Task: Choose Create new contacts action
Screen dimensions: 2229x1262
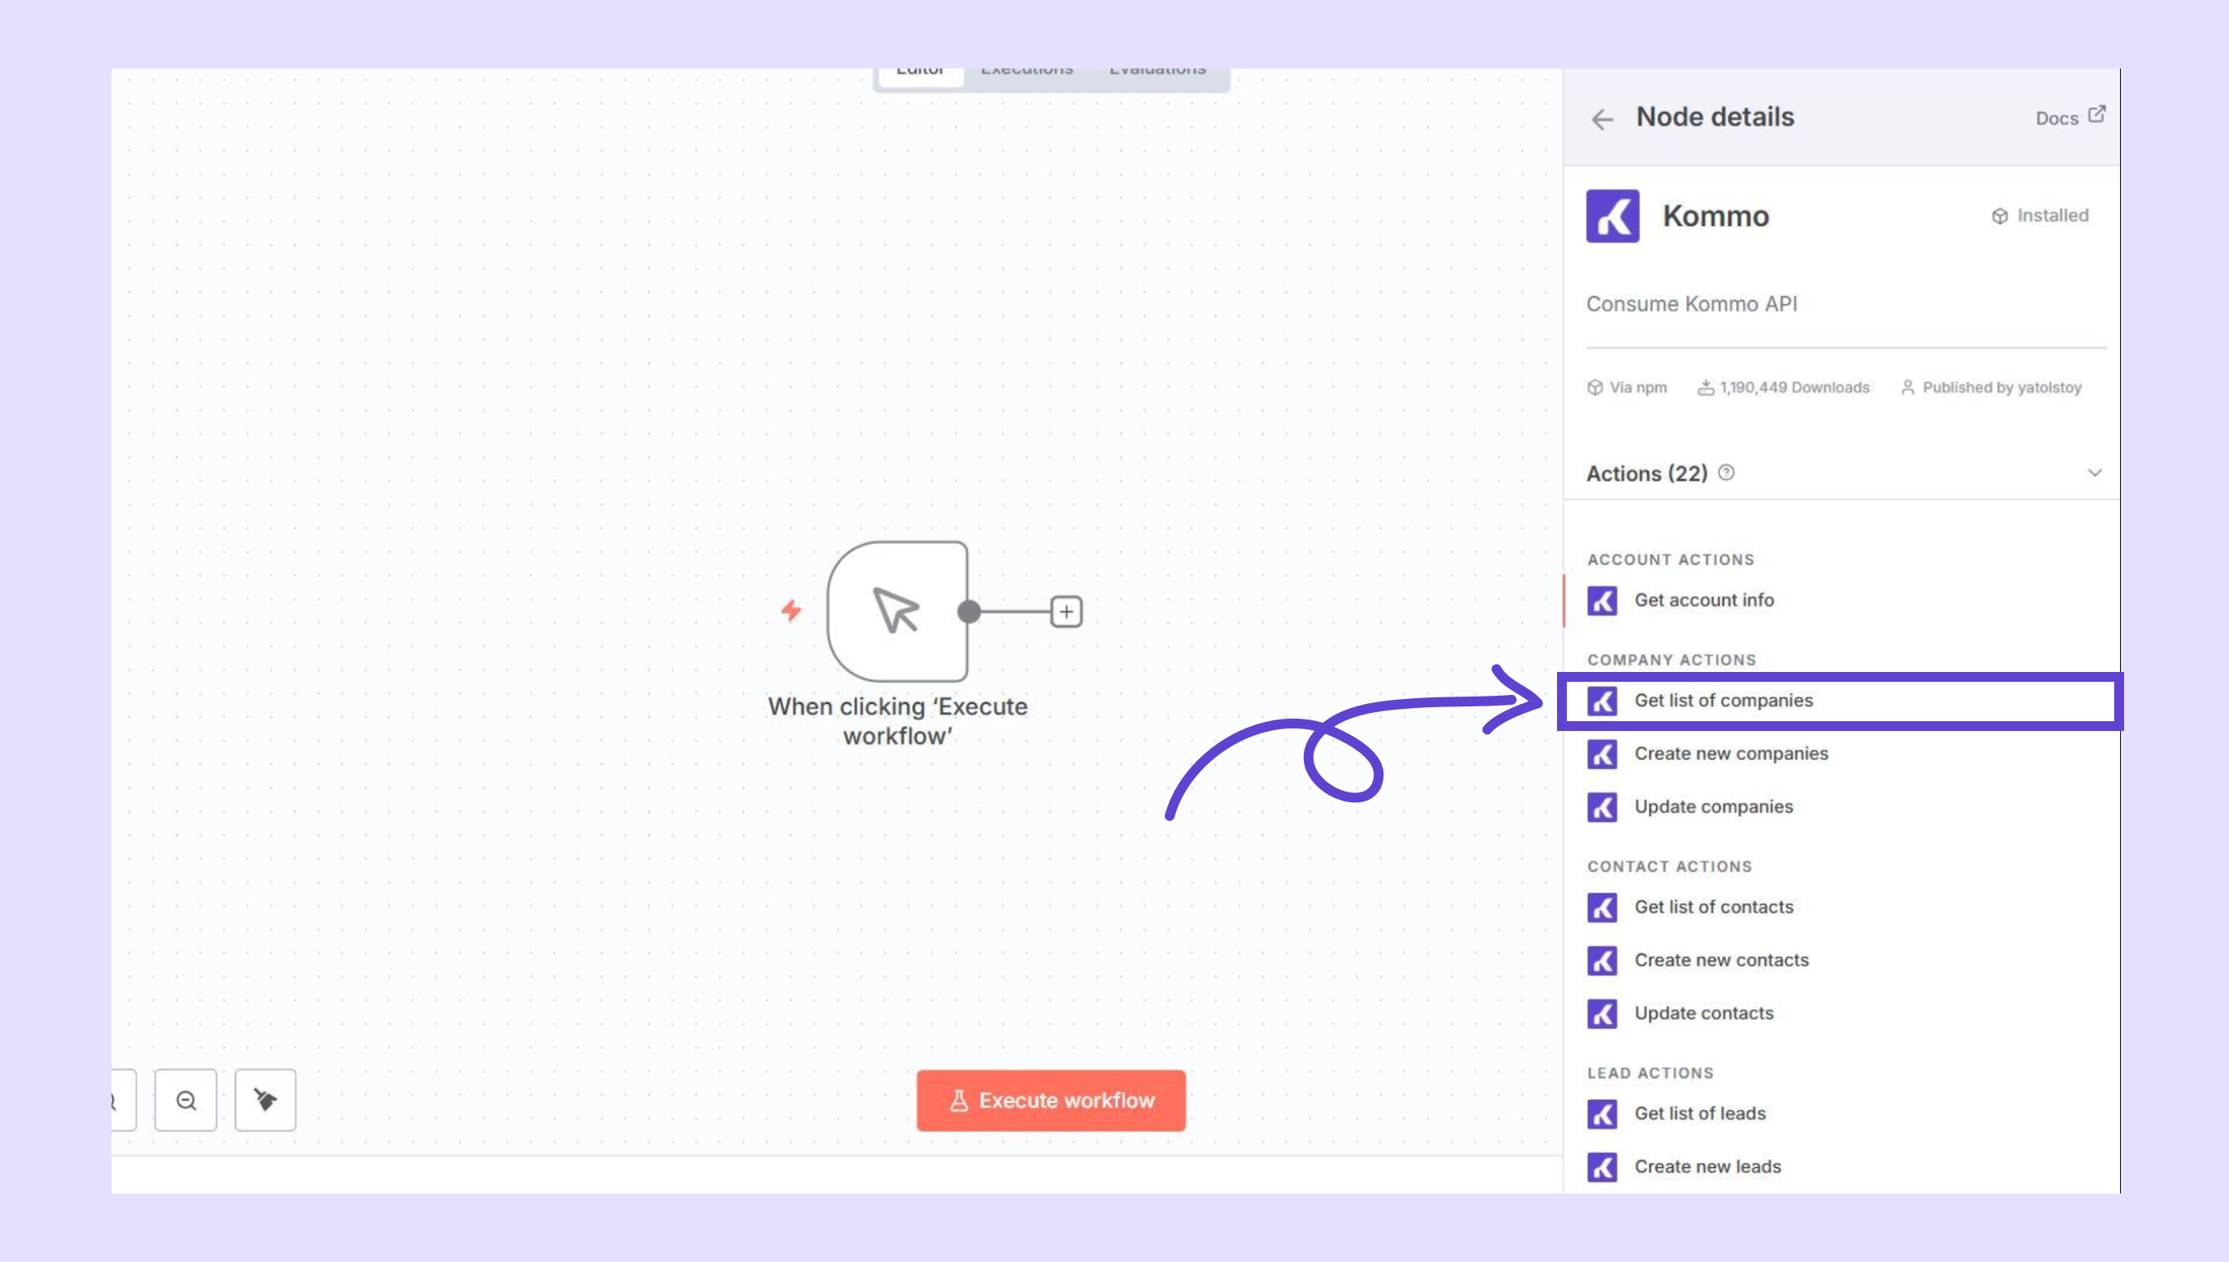Action: point(1720,960)
